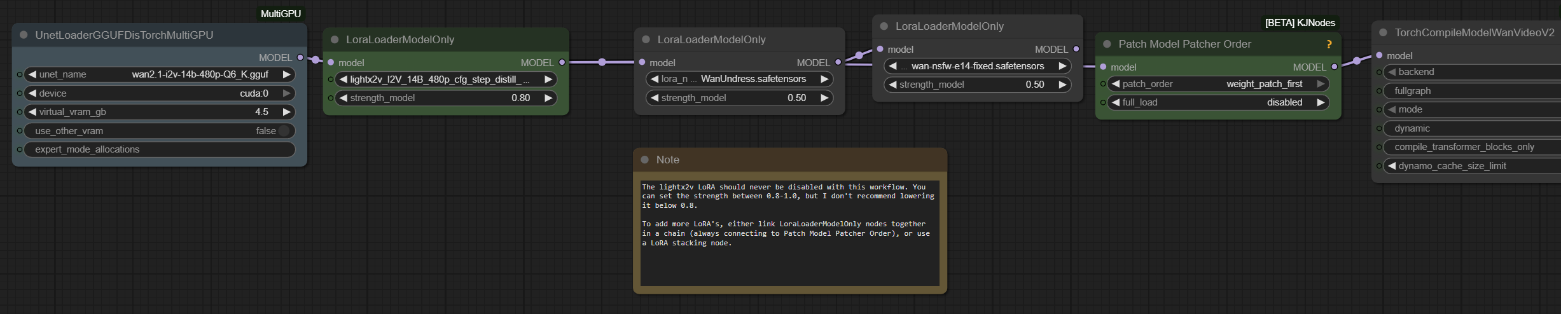
Task: Click the left arrow on dynamo_cache_size_limit
Action: [1391, 166]
